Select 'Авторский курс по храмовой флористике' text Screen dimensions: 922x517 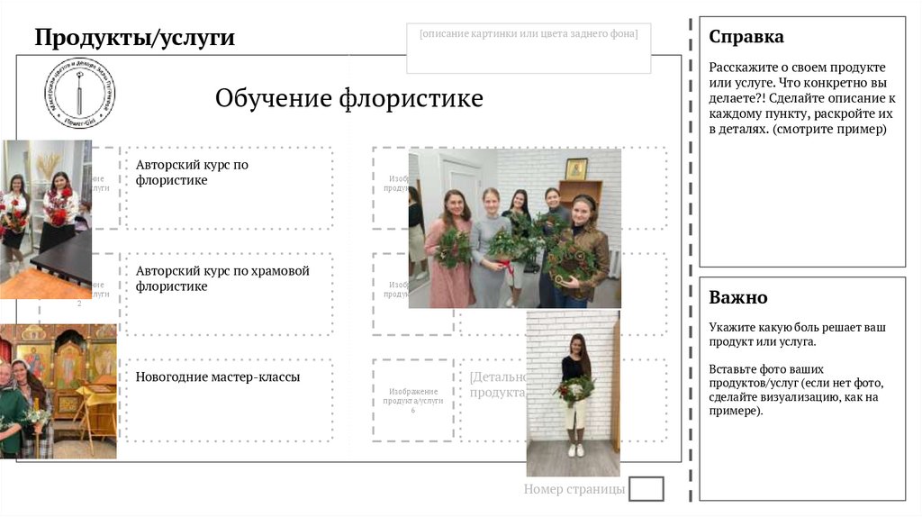coord(222,278)
